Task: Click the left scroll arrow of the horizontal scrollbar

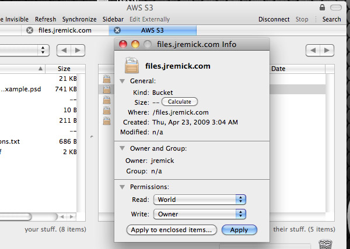Action: pyautogui.click(x=62, y=216)
